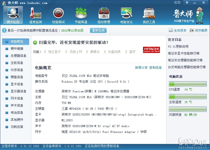Open the 论坛 forum link
The width and height of the screenshot is (210, 150).
pos(177,2)
